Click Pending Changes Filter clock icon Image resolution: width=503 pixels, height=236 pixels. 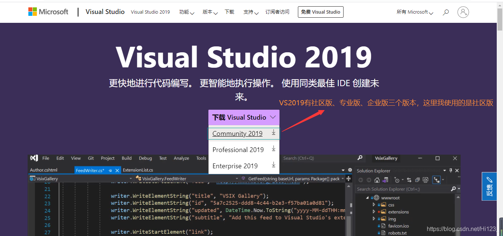pos(398,180)
